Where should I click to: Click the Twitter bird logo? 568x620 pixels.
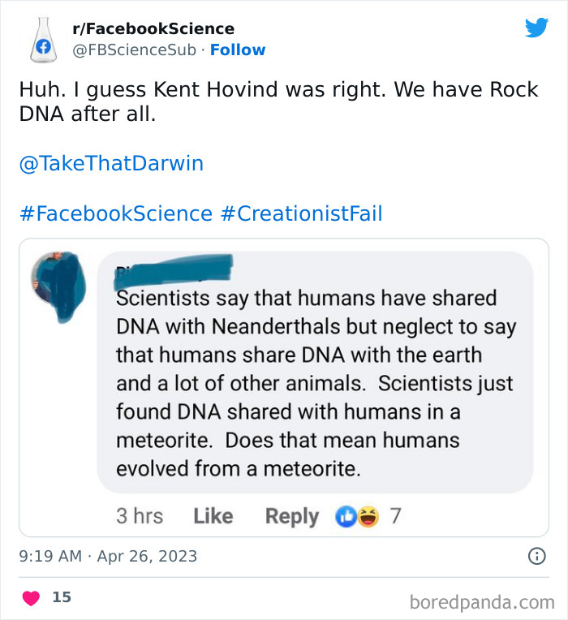tap(536, 28)
